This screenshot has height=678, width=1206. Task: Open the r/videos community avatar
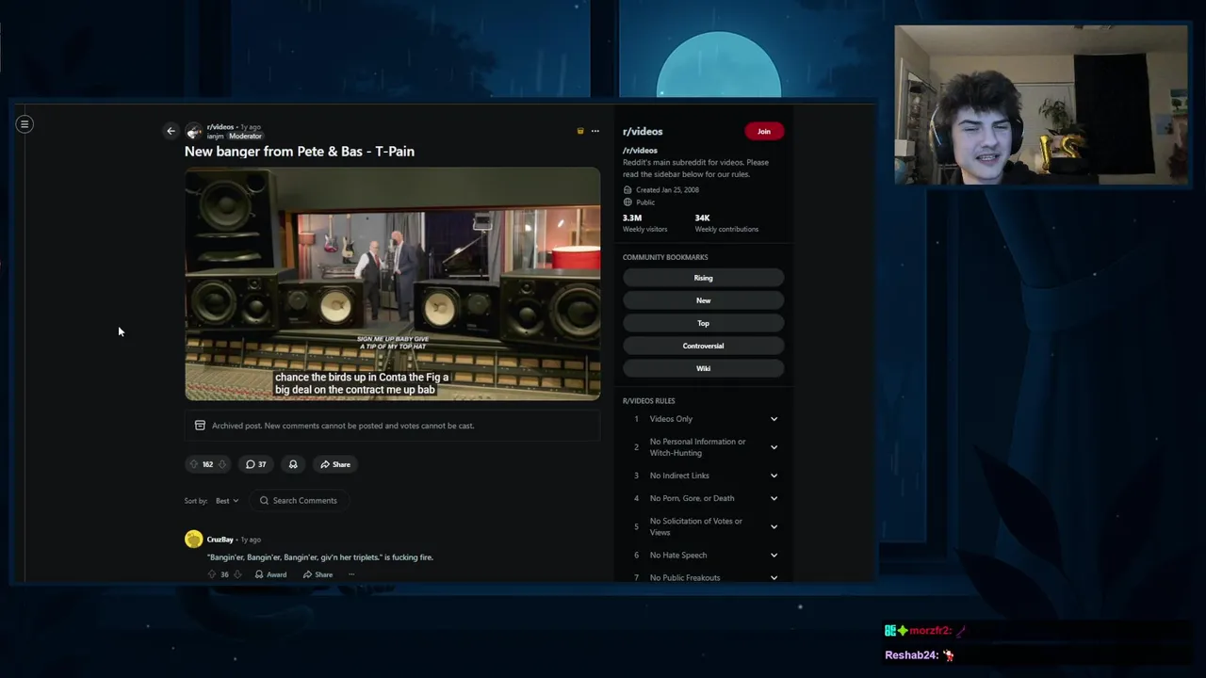(x=194, y=131)
